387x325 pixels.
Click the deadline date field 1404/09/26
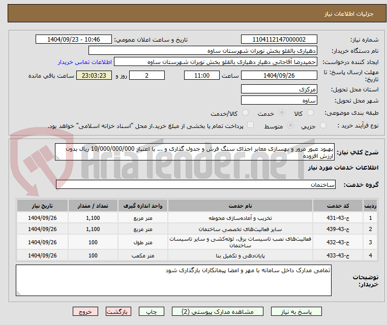click(x=279, y=75)
